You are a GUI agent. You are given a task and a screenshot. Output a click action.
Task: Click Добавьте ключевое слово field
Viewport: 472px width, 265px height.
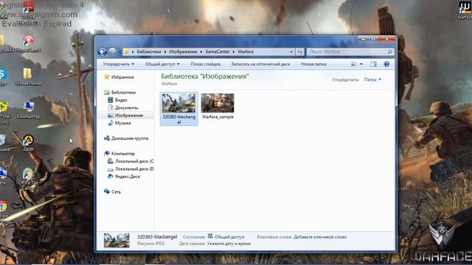(320, 237)
